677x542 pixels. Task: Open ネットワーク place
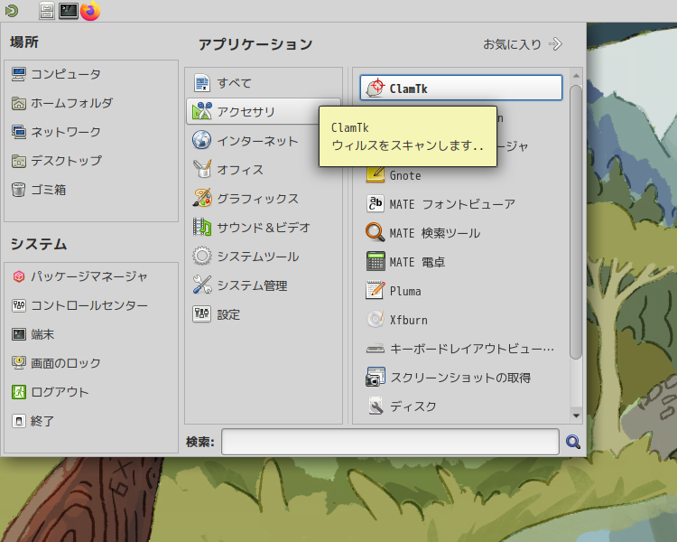coord(91,132)
